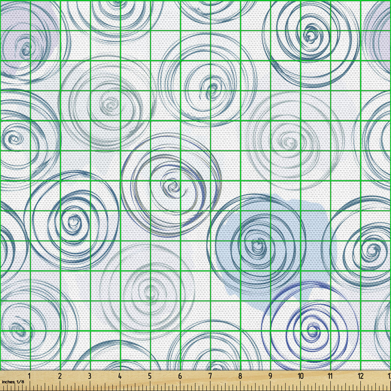The image size is (391, 391).
Task: Click the number 5 on the ruler
Action: (x=150, y=376)
